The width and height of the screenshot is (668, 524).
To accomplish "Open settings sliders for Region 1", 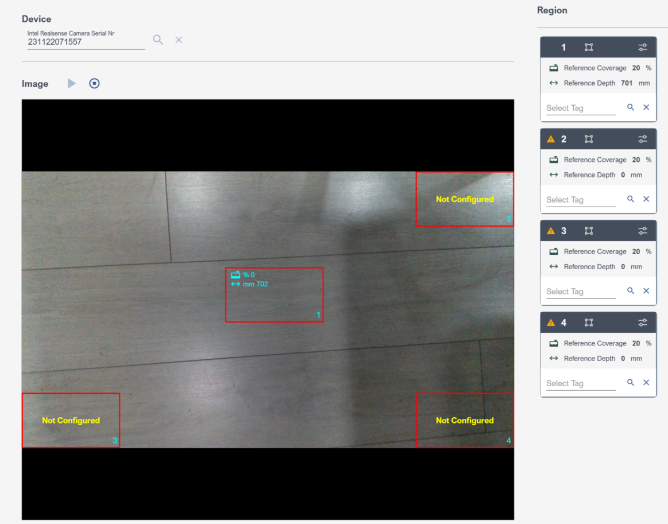I will [x=643, y=47].
